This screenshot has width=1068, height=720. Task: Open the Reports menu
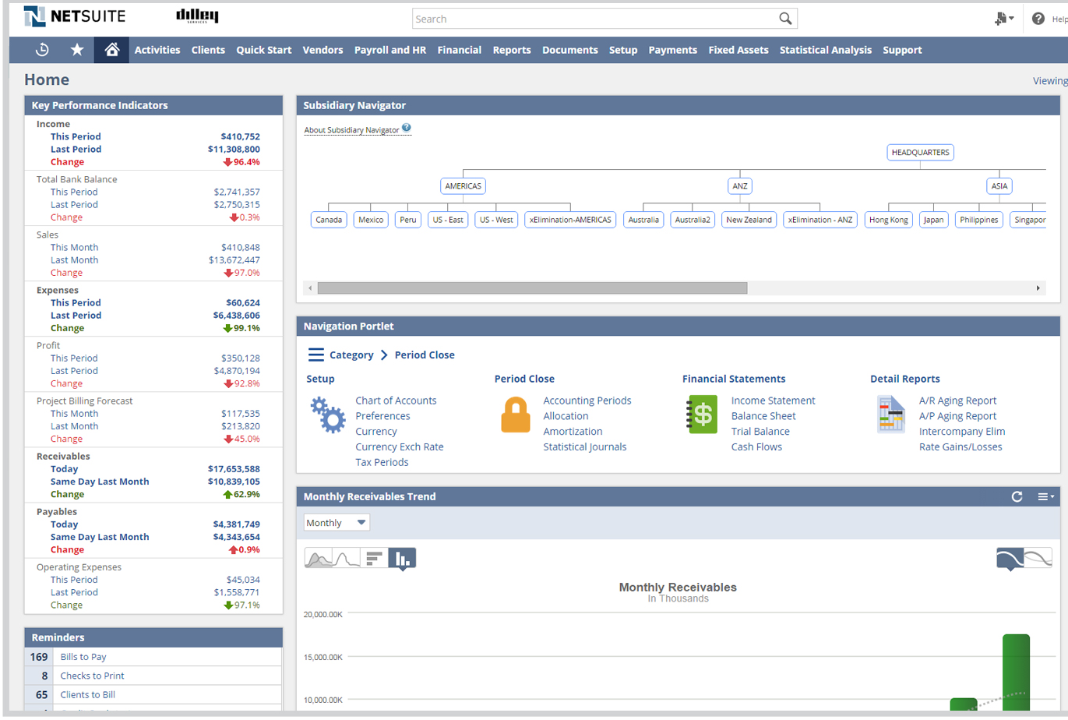click(512, 50)
